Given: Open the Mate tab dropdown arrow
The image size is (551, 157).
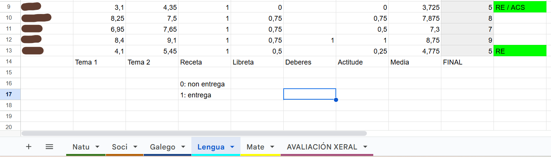Looking at the screenshot, I should [272, 147].
